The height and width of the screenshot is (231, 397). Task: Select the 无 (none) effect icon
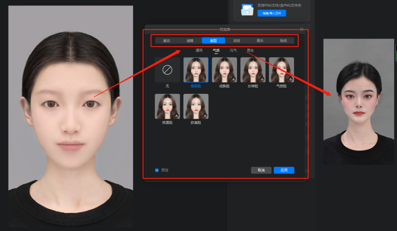[167, 70]
